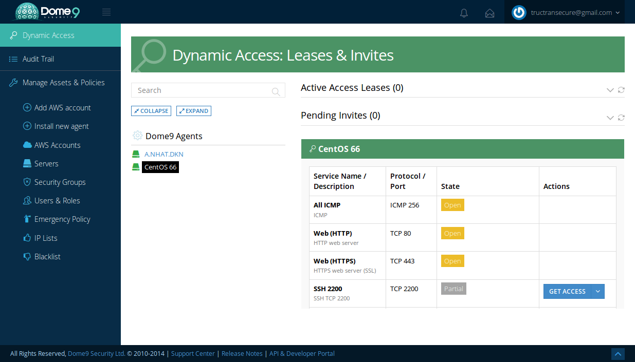Expand the Active Access Leases section
Image resolution: width=635 pixels, height=362 pixels.
click(610, 90)
